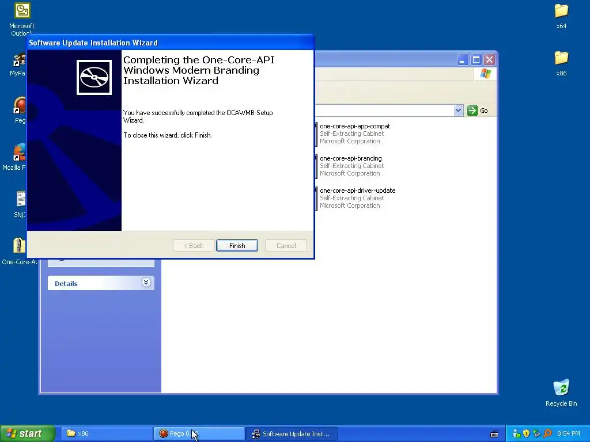Select the Mozilla Firefox desktop shortcut

coord(20,153)
